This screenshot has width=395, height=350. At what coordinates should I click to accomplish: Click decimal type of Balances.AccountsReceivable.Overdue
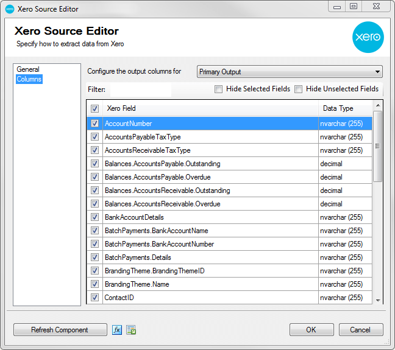tap(345, 203)
